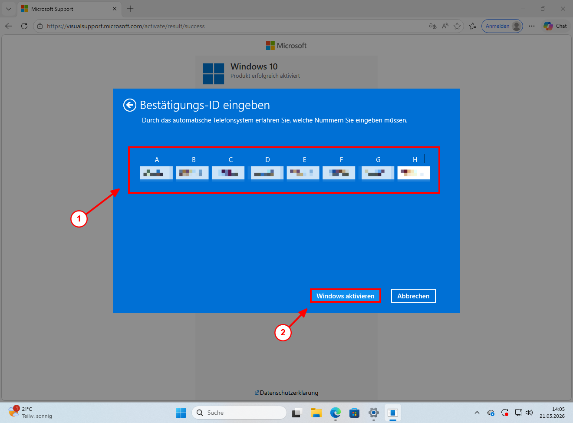Image resolution: width=573 pixels, height=423 pixels.
Task: Show hidden tray icons chevron
Action: click(477, 413)
